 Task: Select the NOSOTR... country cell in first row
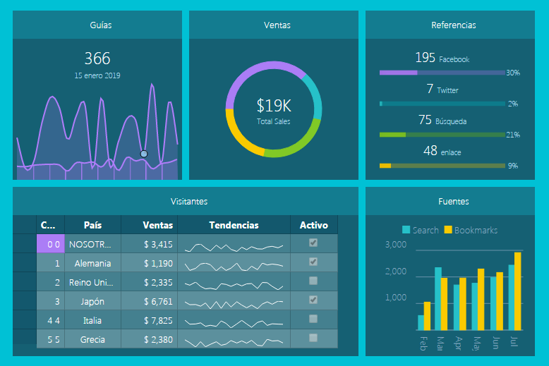(x=92, y=244)
